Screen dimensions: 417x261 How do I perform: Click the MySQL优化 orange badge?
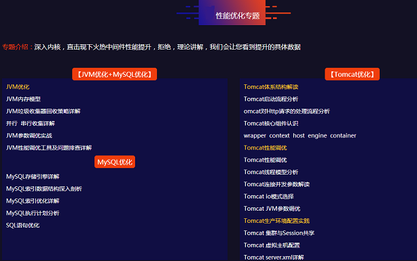pos(115,162)
